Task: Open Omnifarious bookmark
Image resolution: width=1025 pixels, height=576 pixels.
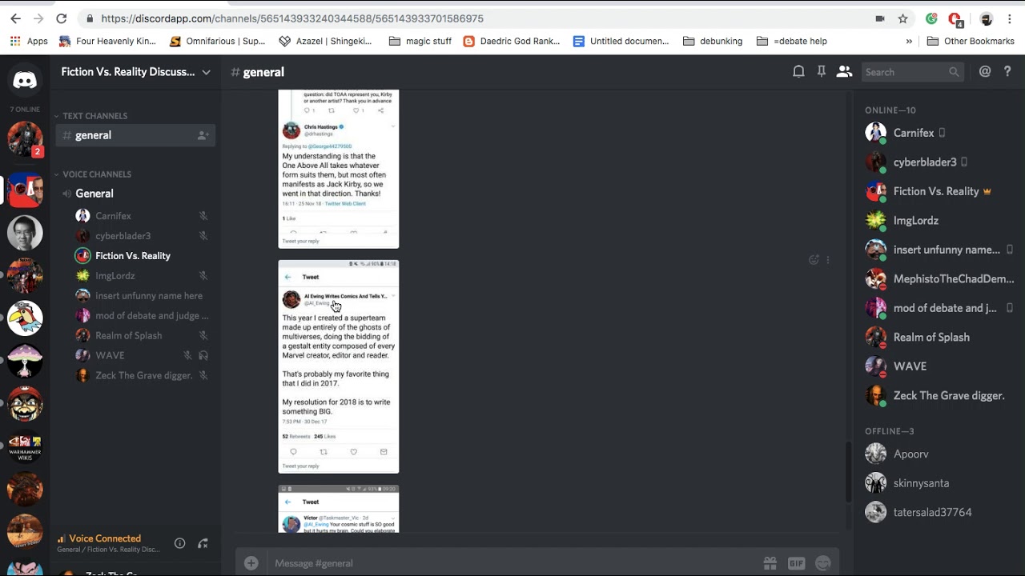Action: 217,41
